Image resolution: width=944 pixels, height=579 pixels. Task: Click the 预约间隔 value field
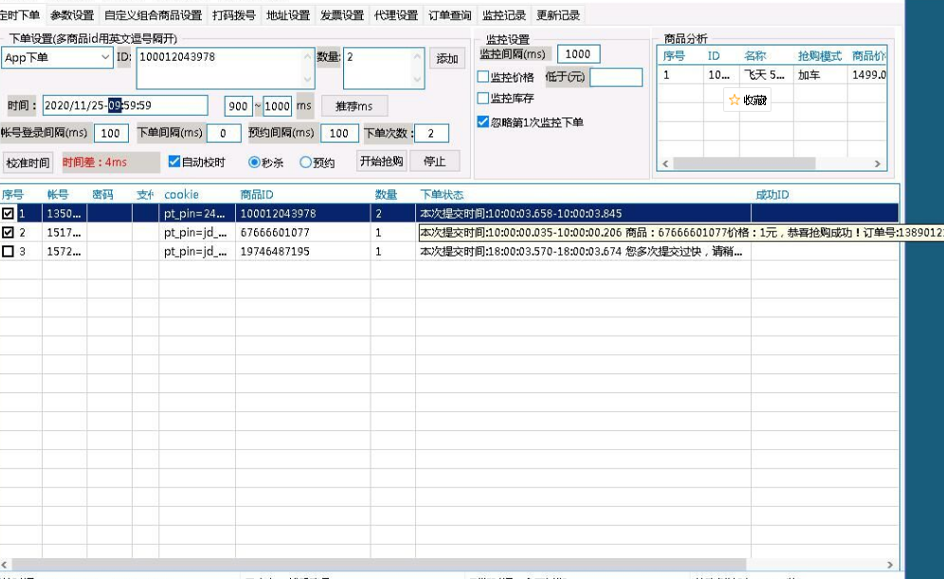click(x=339, y=133)
